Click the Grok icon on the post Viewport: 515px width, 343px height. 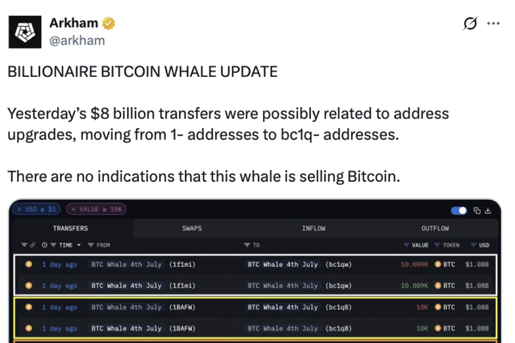470,23
